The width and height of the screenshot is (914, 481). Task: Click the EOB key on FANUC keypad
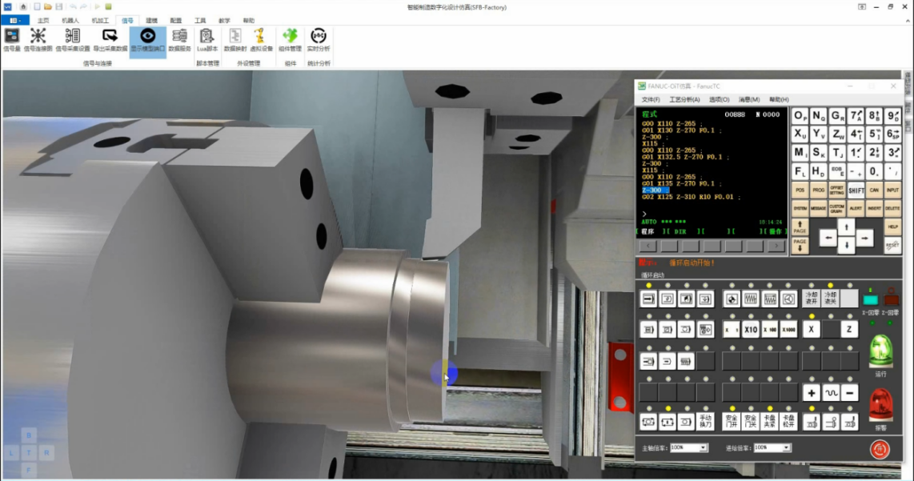tap(837, 171)
